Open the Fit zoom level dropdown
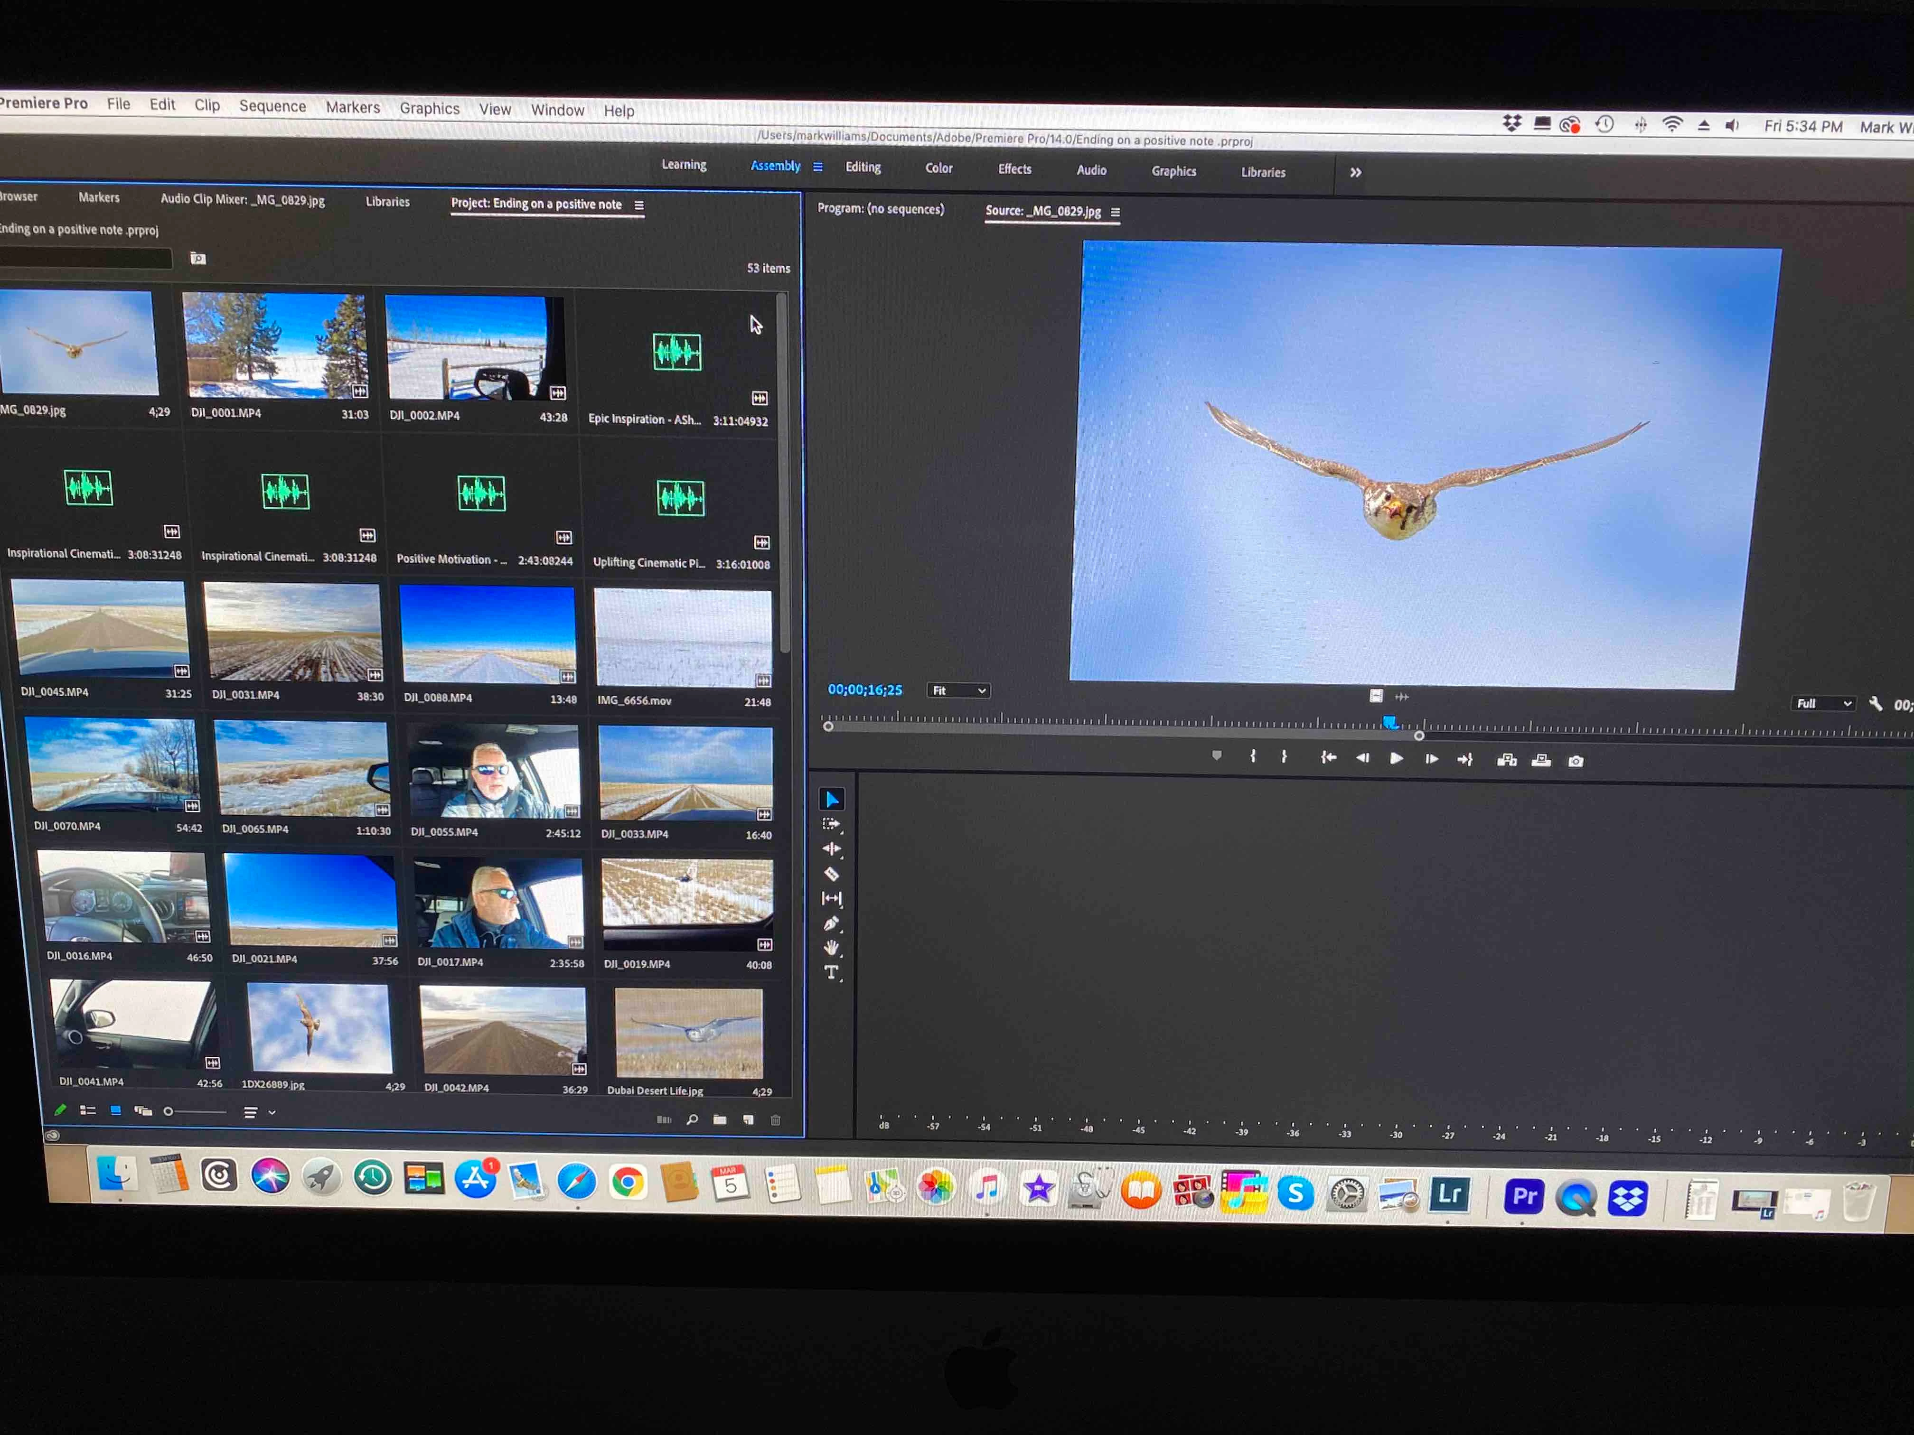 tap(958, 690)
